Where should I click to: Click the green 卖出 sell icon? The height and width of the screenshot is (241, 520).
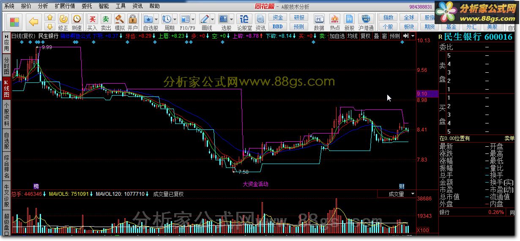point(106,19)
